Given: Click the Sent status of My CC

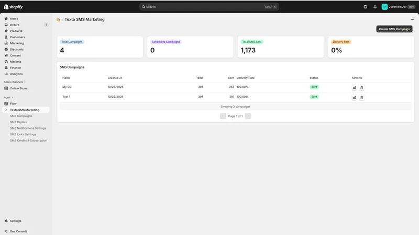Looking at the screenshot, I should [314, 87].
